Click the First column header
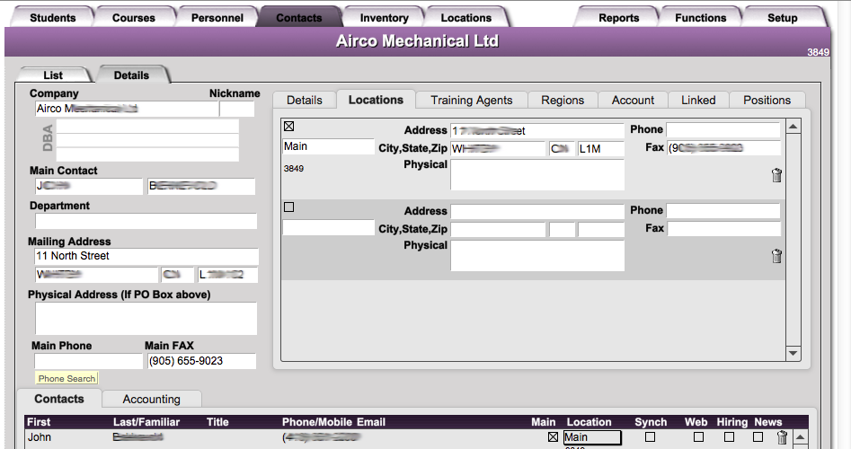The width and height of the screenshot is (851, 449). pyautogui.click(x=39, y=422)
